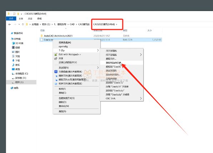Click the 共享 share icon in context menu

coord(56,59)
